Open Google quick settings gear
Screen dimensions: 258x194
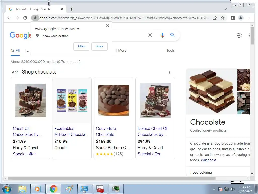click(239, 35)
